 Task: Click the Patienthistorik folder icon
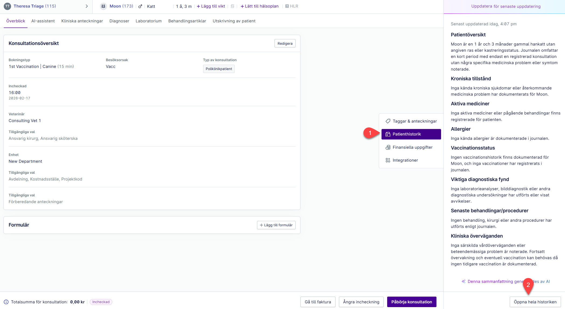(x=388, y=134)
